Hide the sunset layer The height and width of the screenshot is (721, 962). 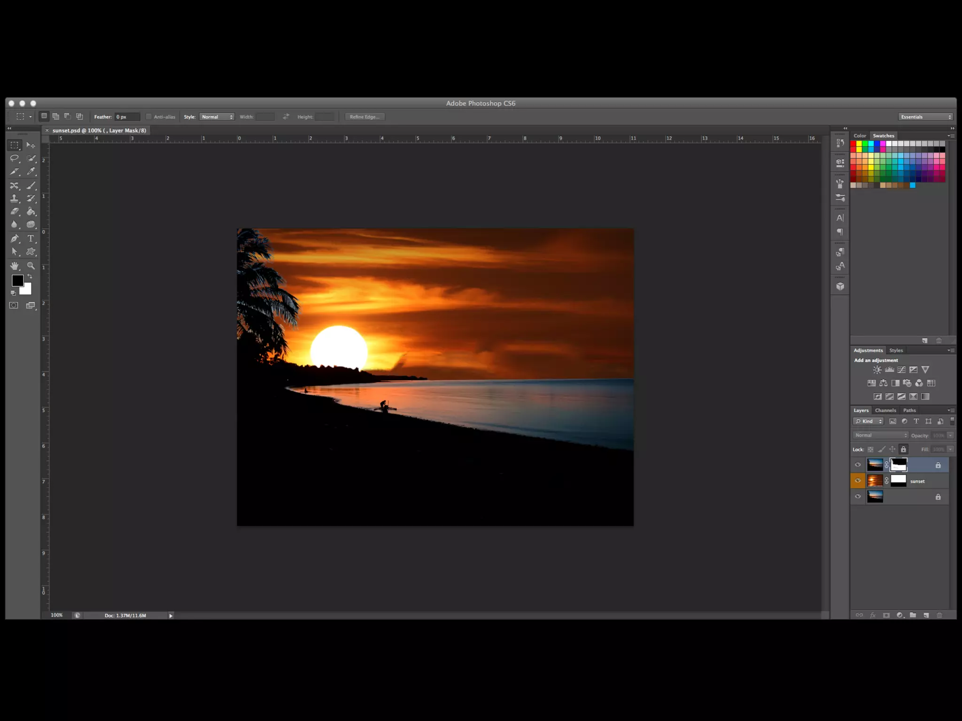(858, 481)
